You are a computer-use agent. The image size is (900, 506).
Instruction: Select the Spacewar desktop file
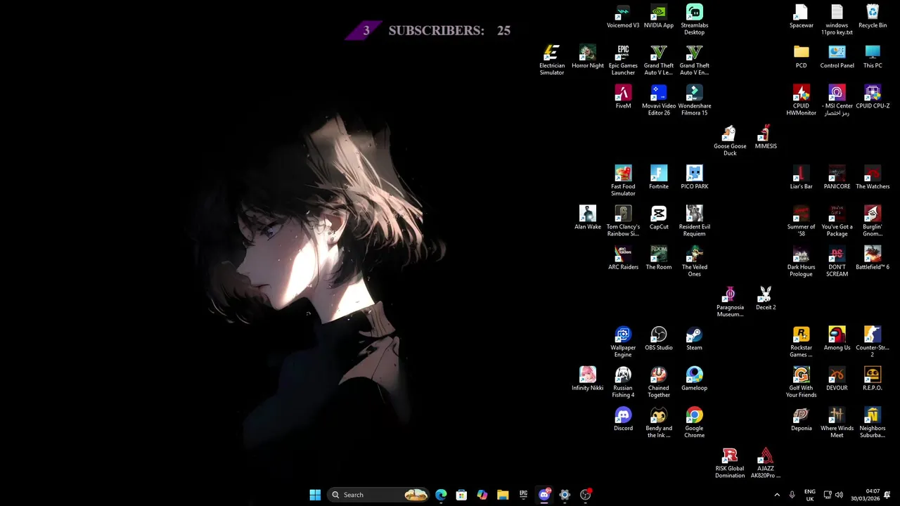coord(801,17)
